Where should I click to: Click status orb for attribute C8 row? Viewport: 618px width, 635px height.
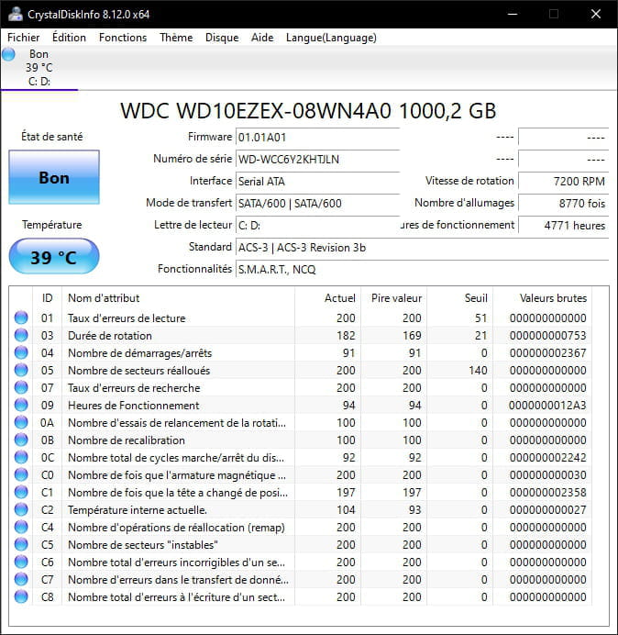pyautogui.click(x=21, y=596)
